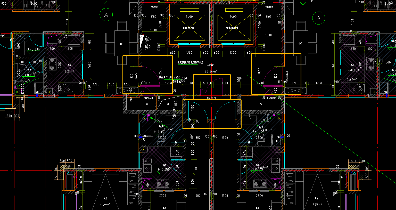Select the right FDMZ1121 door tag
396x210 pixels.
tap(287, 77)
